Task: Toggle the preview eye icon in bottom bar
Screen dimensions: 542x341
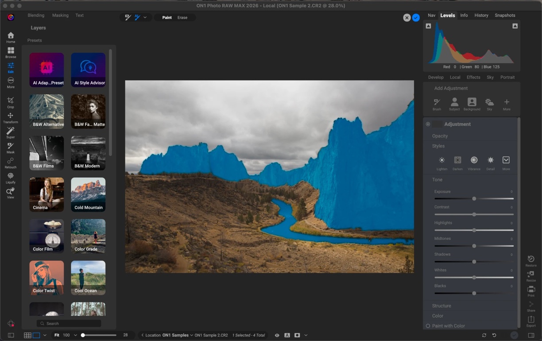Action: click(x=277, y=335)
